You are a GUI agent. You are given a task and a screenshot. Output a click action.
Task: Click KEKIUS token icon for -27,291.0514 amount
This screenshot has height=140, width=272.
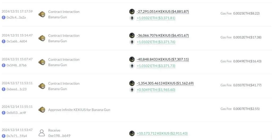tap(132, 12)
